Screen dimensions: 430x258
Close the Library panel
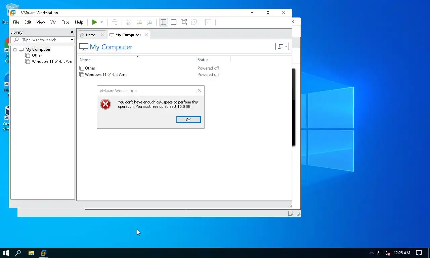[x=72, y=32]
